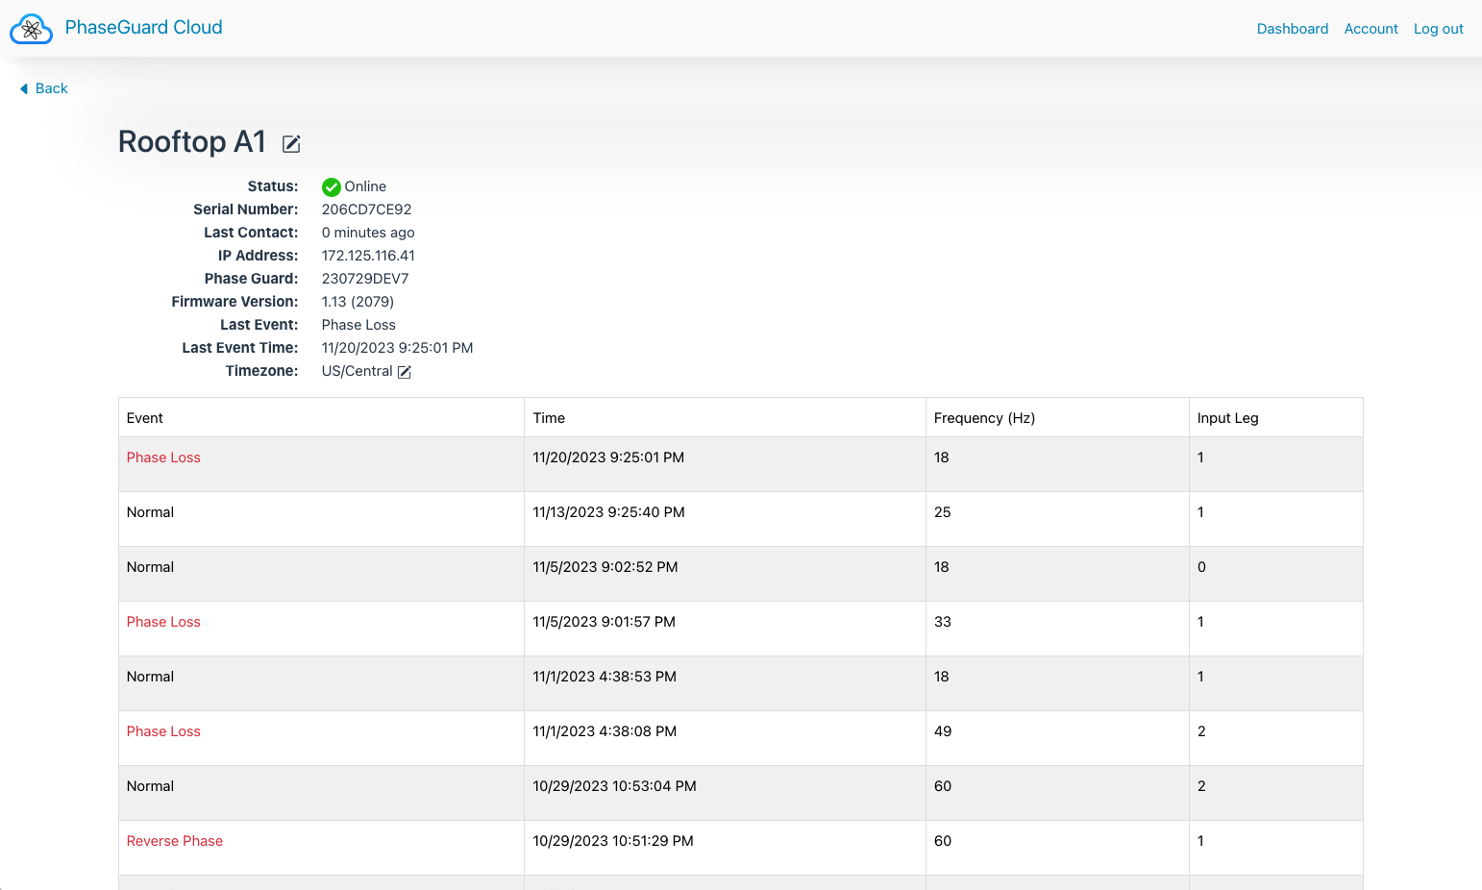The image size is (1482, 890).
Task: Select the Normal event dated 11/13/2023
Action: (x=150, y=512)
